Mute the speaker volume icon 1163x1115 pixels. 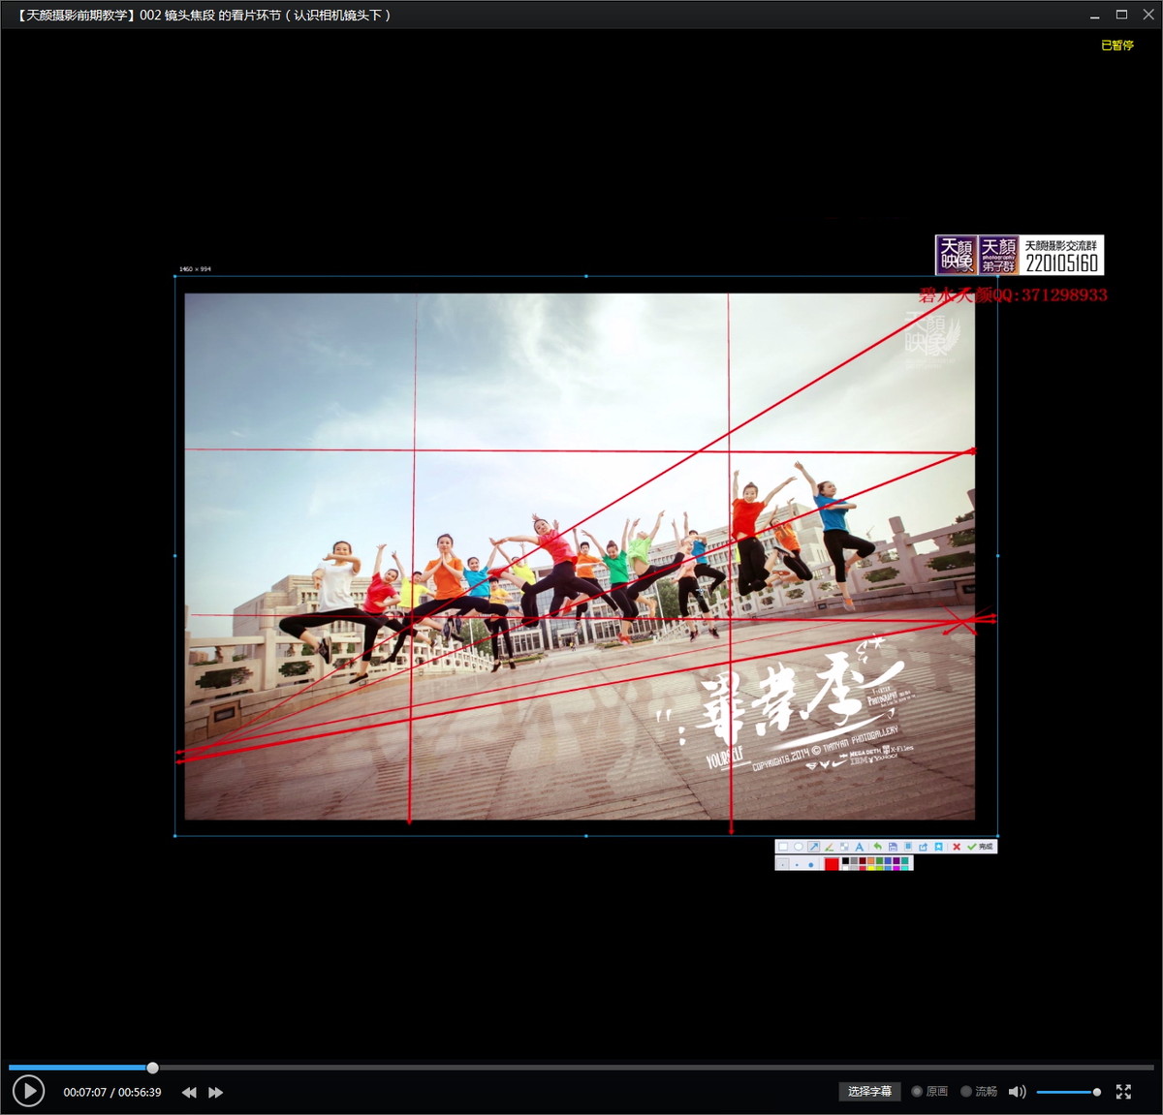[1017, 1092]
